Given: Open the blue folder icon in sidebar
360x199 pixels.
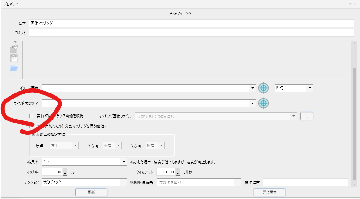Looking at the screenshot, I should click(13, 67).
